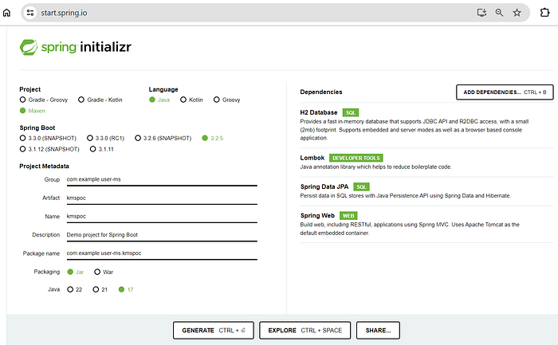Click the H2 Database dependency title
558x345 pixels.
tap(319, 112)
